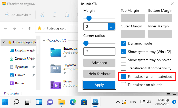Switch to large icons view in status bar
Viewport: 178px width, 108px height.
tap(174, 93)
